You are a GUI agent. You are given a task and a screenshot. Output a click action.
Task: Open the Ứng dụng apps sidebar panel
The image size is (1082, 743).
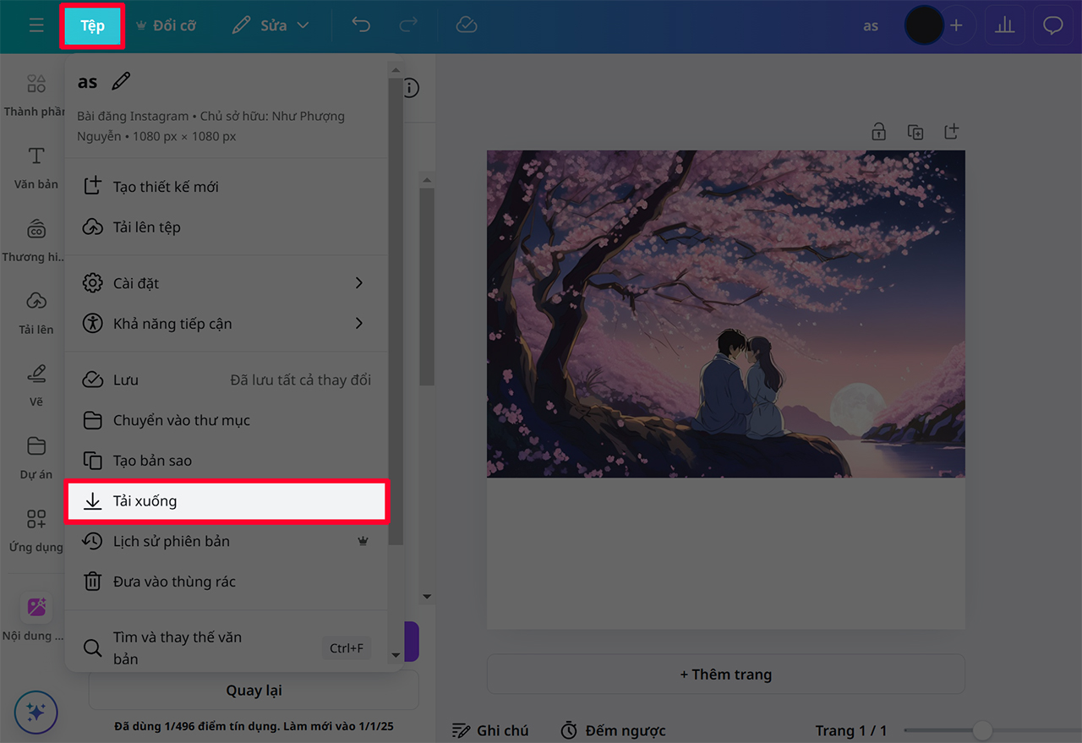pyautogui.click(x=36, y=531)
